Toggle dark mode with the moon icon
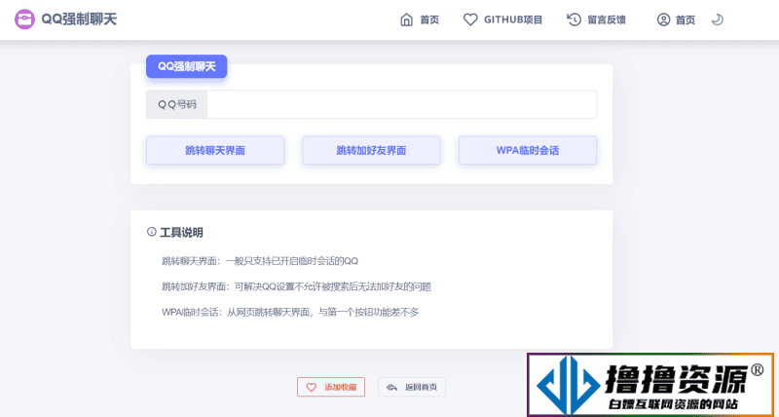Image resolution: width=779 pixels, height=417 pixels. click(x=717, y=19)
